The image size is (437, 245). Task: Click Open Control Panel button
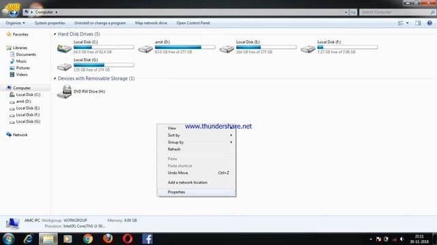(193, 23)
